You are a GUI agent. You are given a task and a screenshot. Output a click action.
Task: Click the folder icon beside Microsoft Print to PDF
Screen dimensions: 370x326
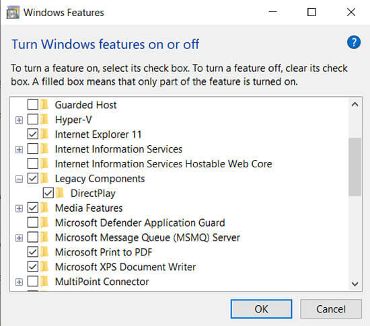point(44,252)
